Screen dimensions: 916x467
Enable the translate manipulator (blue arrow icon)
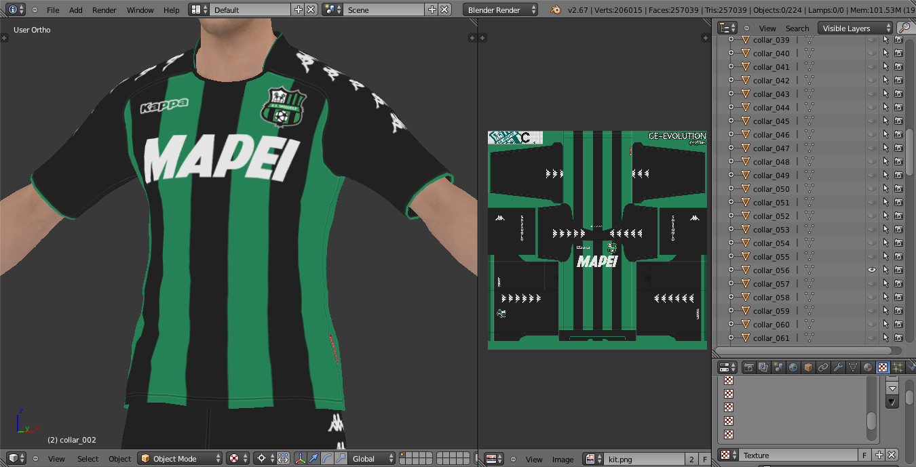(314, 459)
